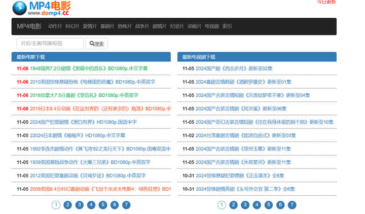Image resolution: width=365 pixels, height=214 pixels.
Task: Select 纪录片 category in navbar
Action: (x=177, y=26)
